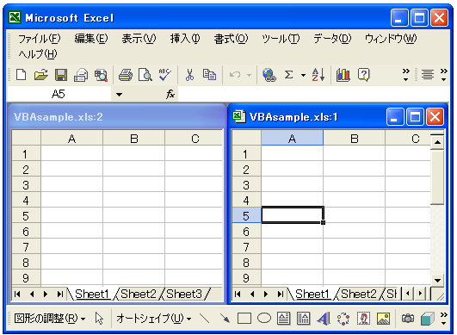Open the Chart Wizard icon
Image resolution: width=457 pixels, height=335 pixels.
click(343, 75)
